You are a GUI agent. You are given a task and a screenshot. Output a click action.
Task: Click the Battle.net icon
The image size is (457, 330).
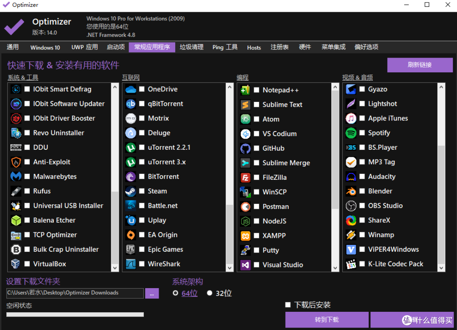click(131, 206)
